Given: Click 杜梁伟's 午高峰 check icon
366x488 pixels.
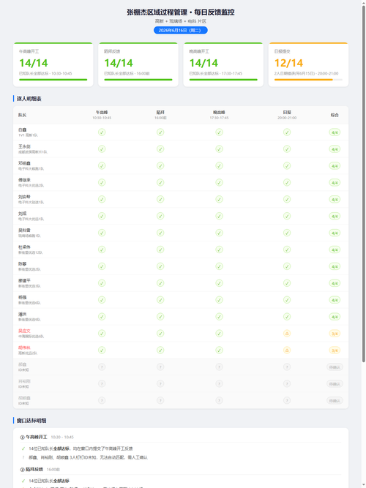Looking at the screenshot, I should (102, 249).
